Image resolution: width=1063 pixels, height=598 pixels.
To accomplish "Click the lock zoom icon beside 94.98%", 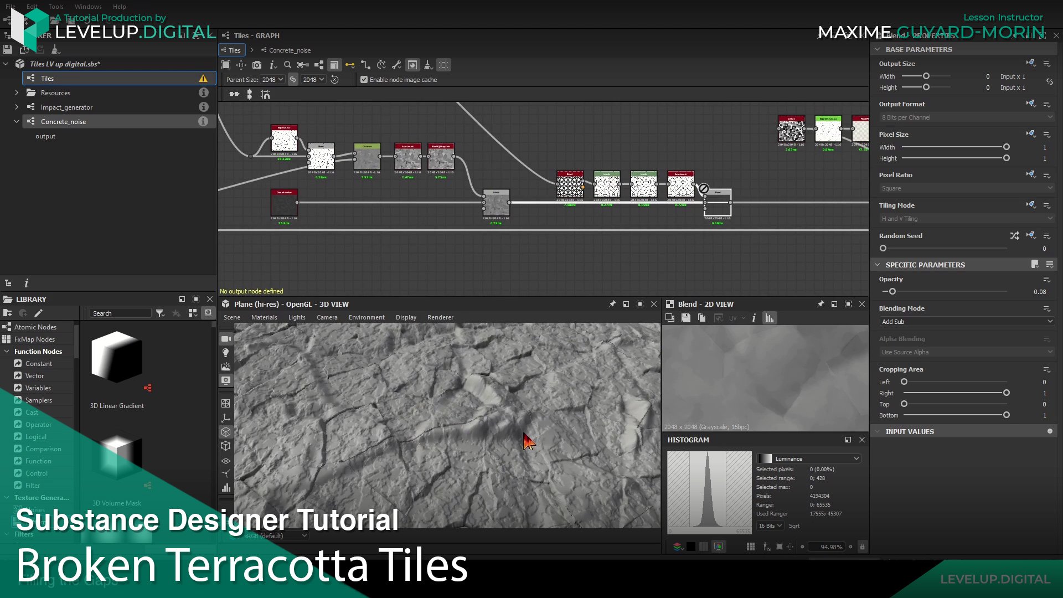I will 862,547.
